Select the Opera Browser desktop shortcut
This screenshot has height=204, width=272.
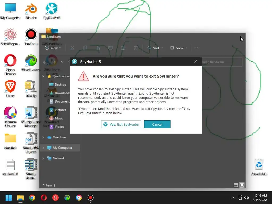click(10, 65)
